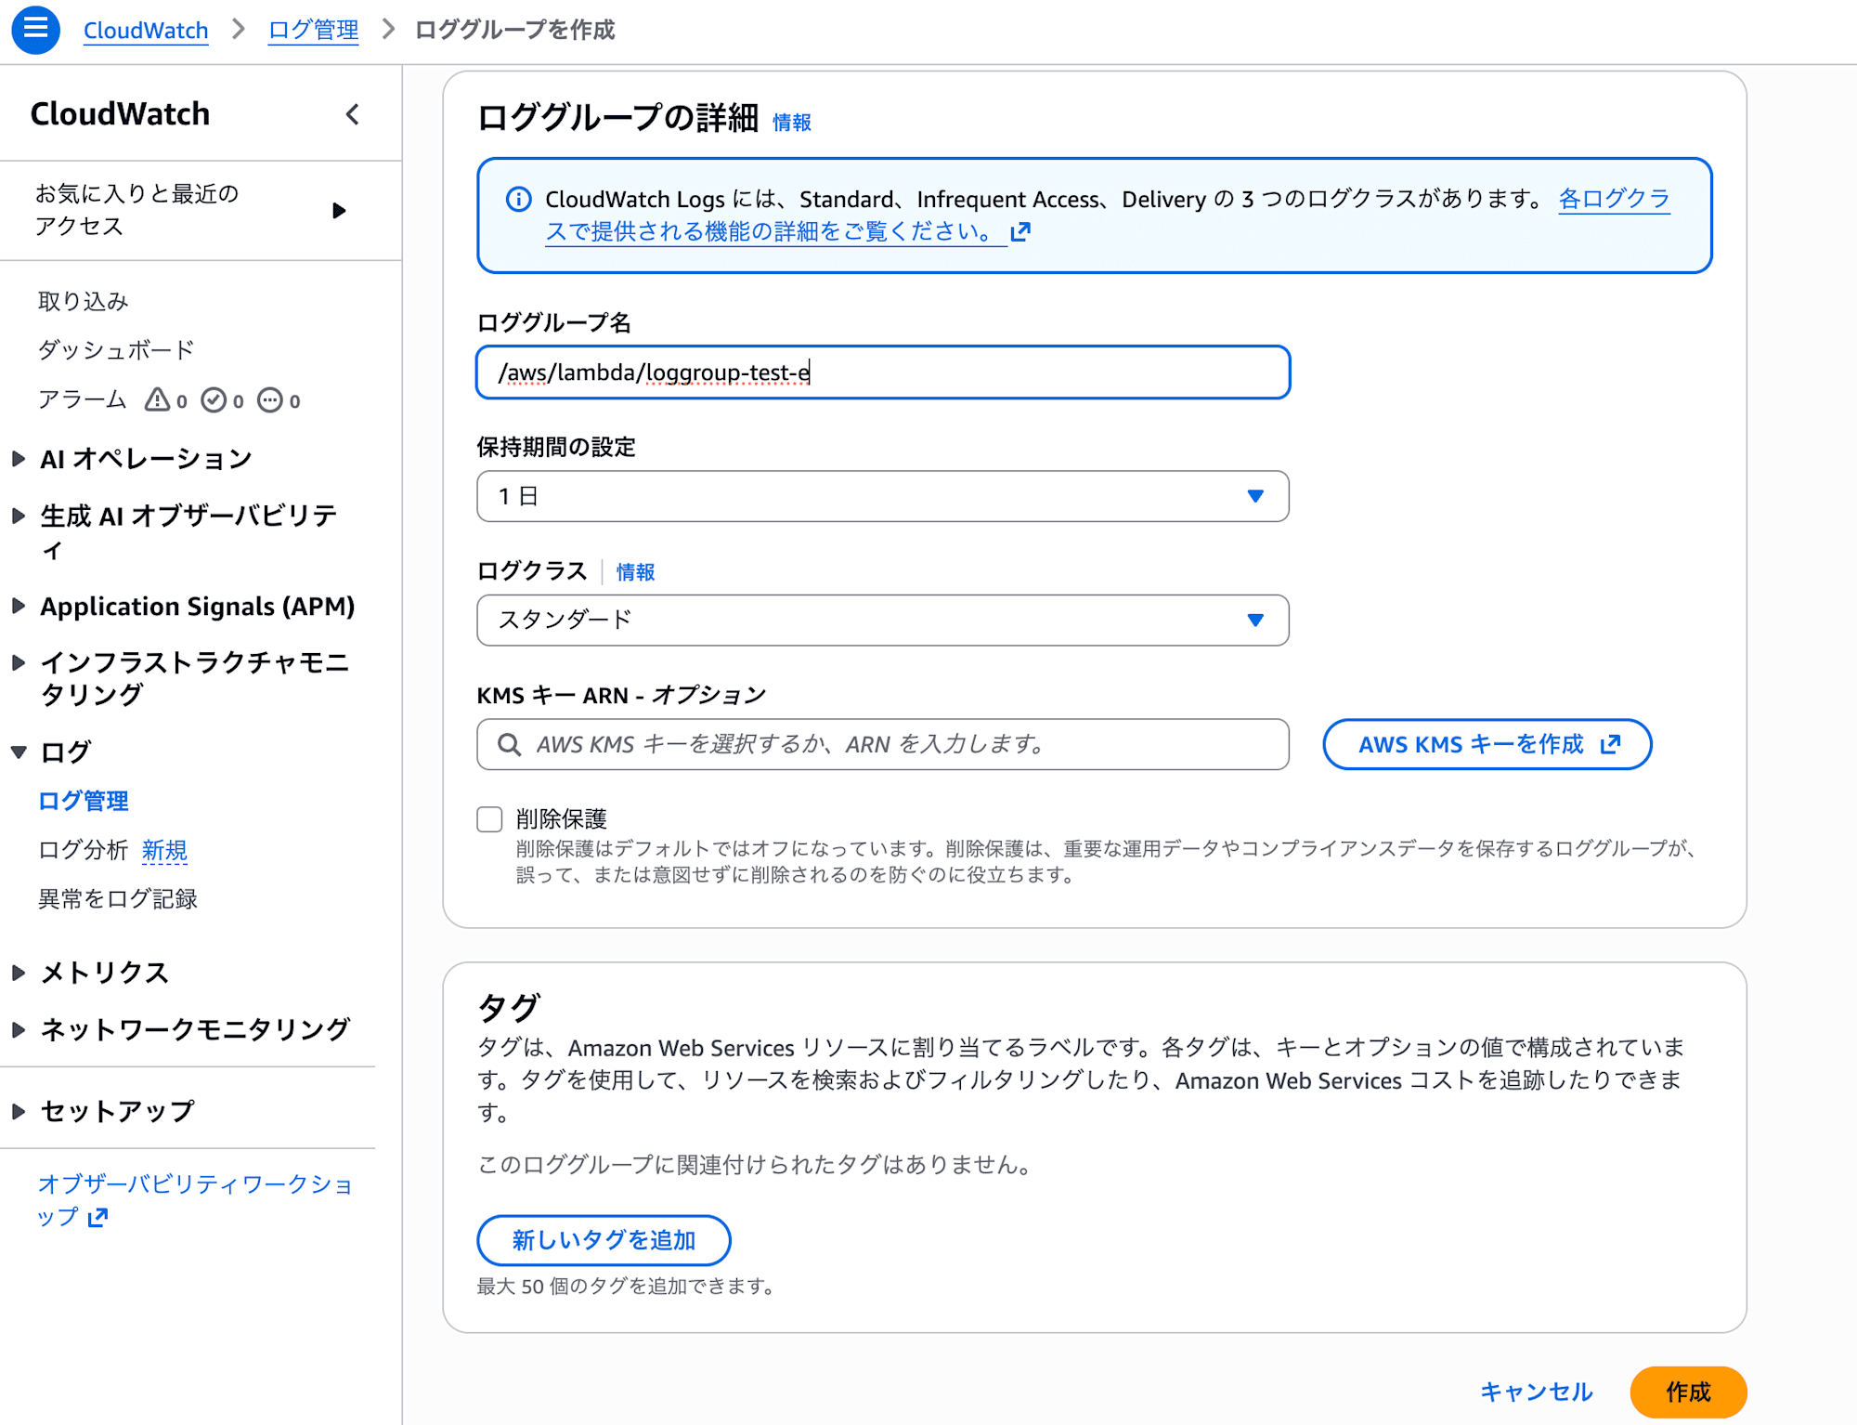Click the ロググループ名 input field
Screen dimensions: 1857x1425
tap(882, 373)
